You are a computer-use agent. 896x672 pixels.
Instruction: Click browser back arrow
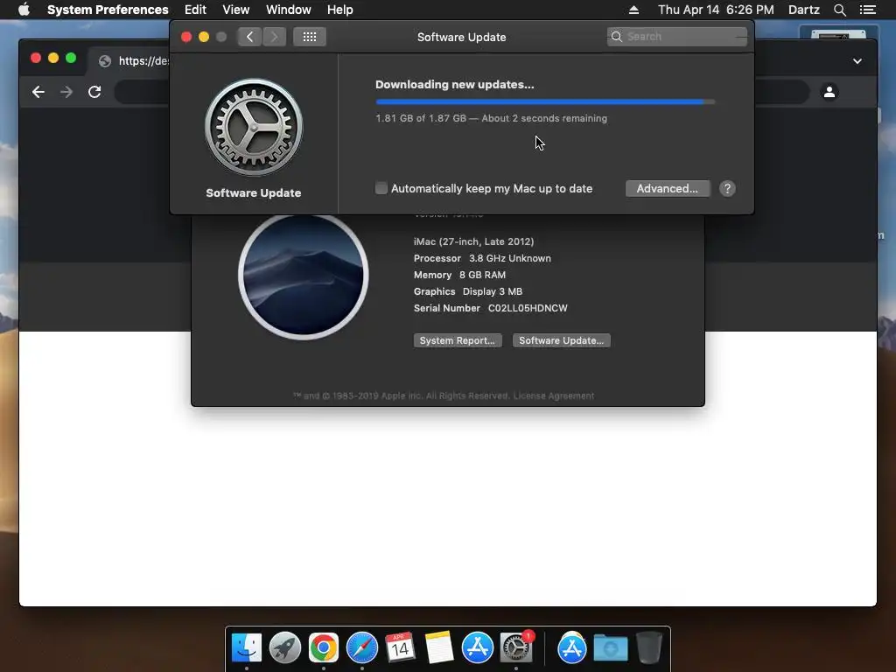click(38, 91)
